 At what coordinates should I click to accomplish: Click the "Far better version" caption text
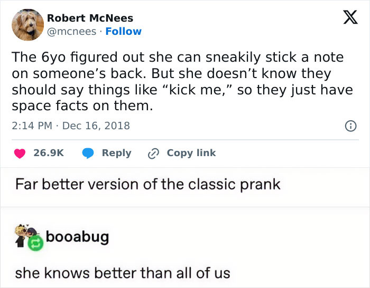147,184
